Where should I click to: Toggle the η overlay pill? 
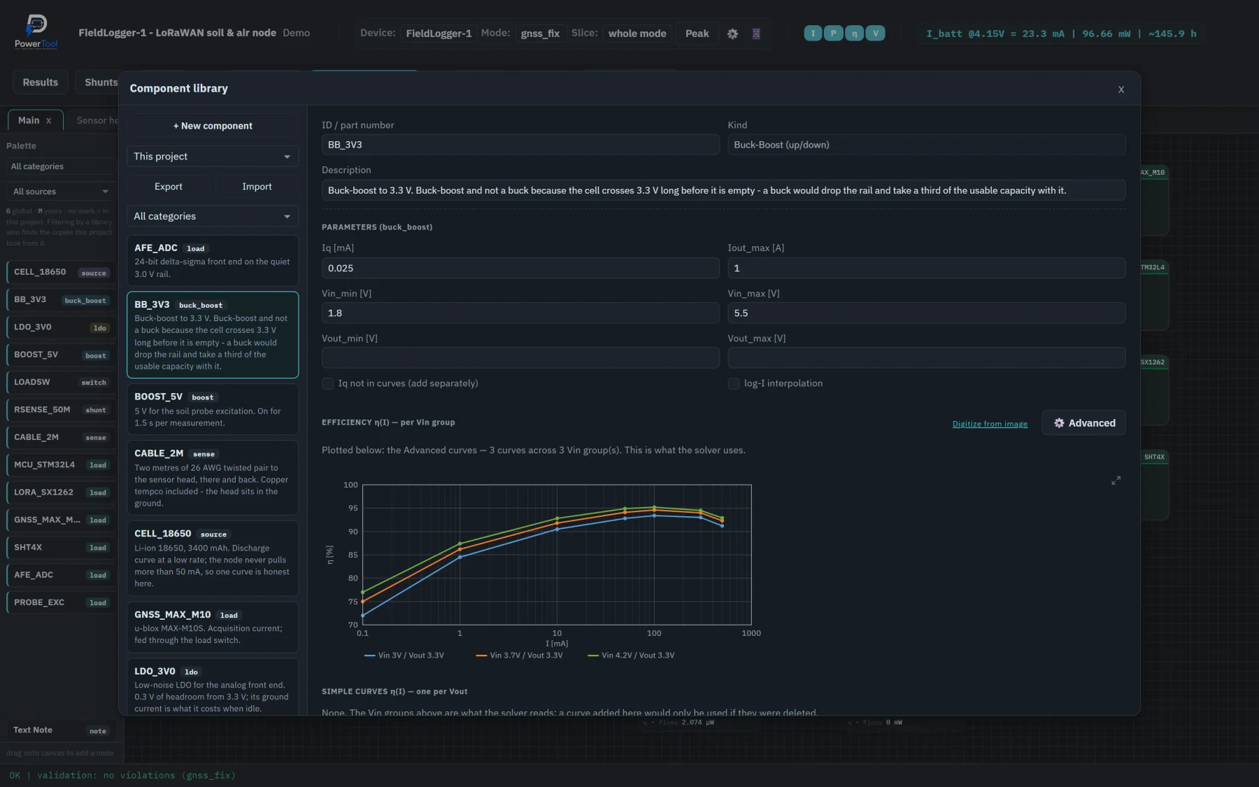pos(855,33)
